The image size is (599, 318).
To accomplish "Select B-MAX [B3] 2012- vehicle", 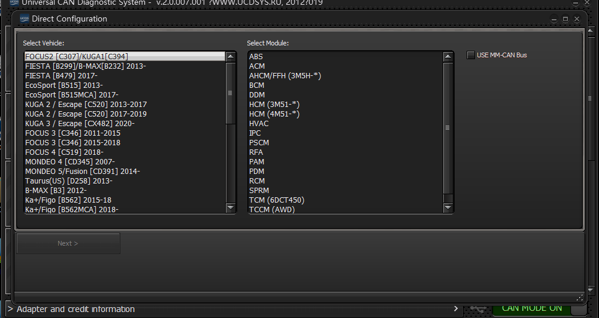I will point(125,190).
